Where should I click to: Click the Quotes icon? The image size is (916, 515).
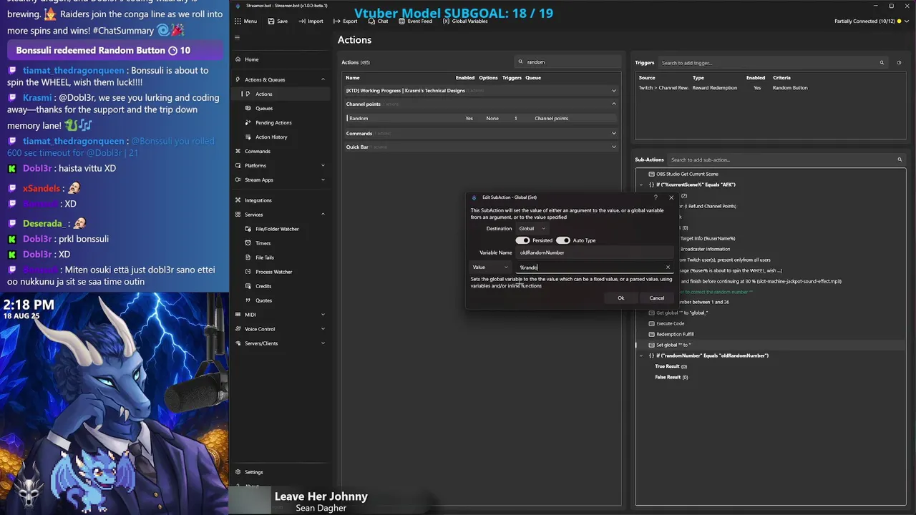(248, 300)
